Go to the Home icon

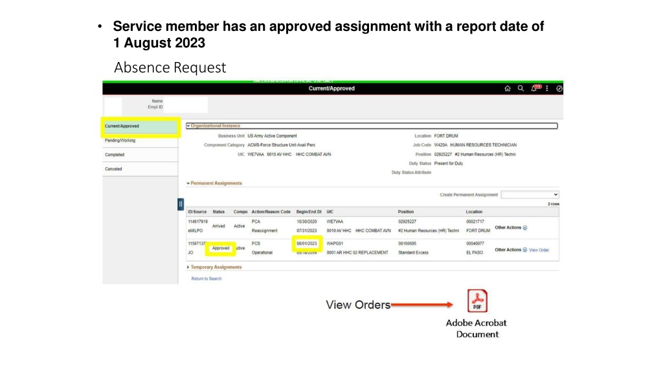tap(508, 88)
